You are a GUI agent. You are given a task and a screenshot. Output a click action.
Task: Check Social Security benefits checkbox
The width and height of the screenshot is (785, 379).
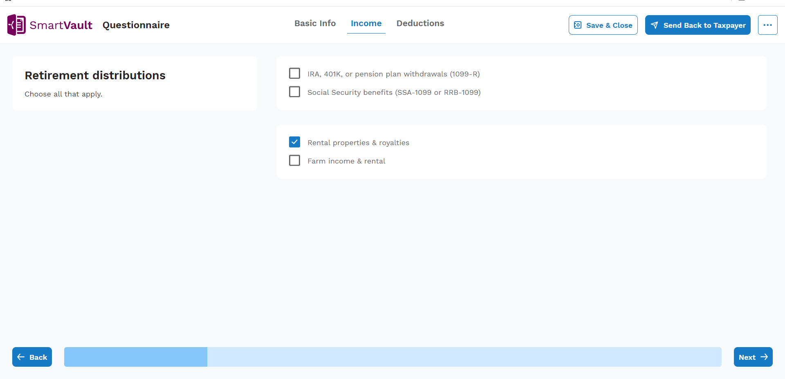click(294, 92)
